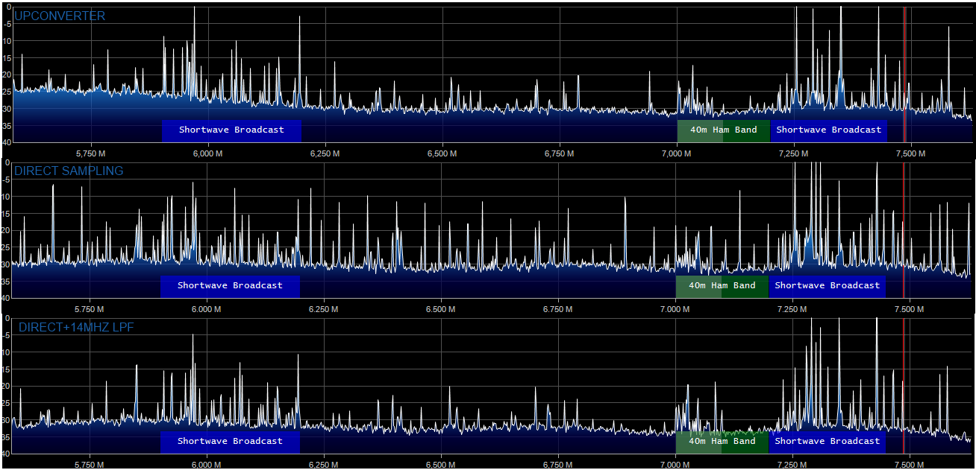Click the 6,250 M label on Upconverter axis
Image resolution: width=976 pixels, height=470 pixels.
click(x=324, y=153)
